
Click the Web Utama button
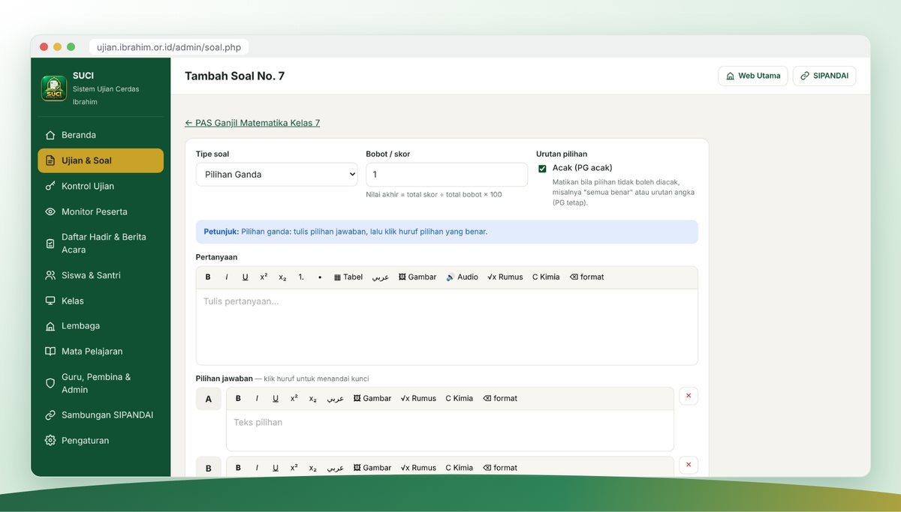pyautogui.click(x=753, y=76)
